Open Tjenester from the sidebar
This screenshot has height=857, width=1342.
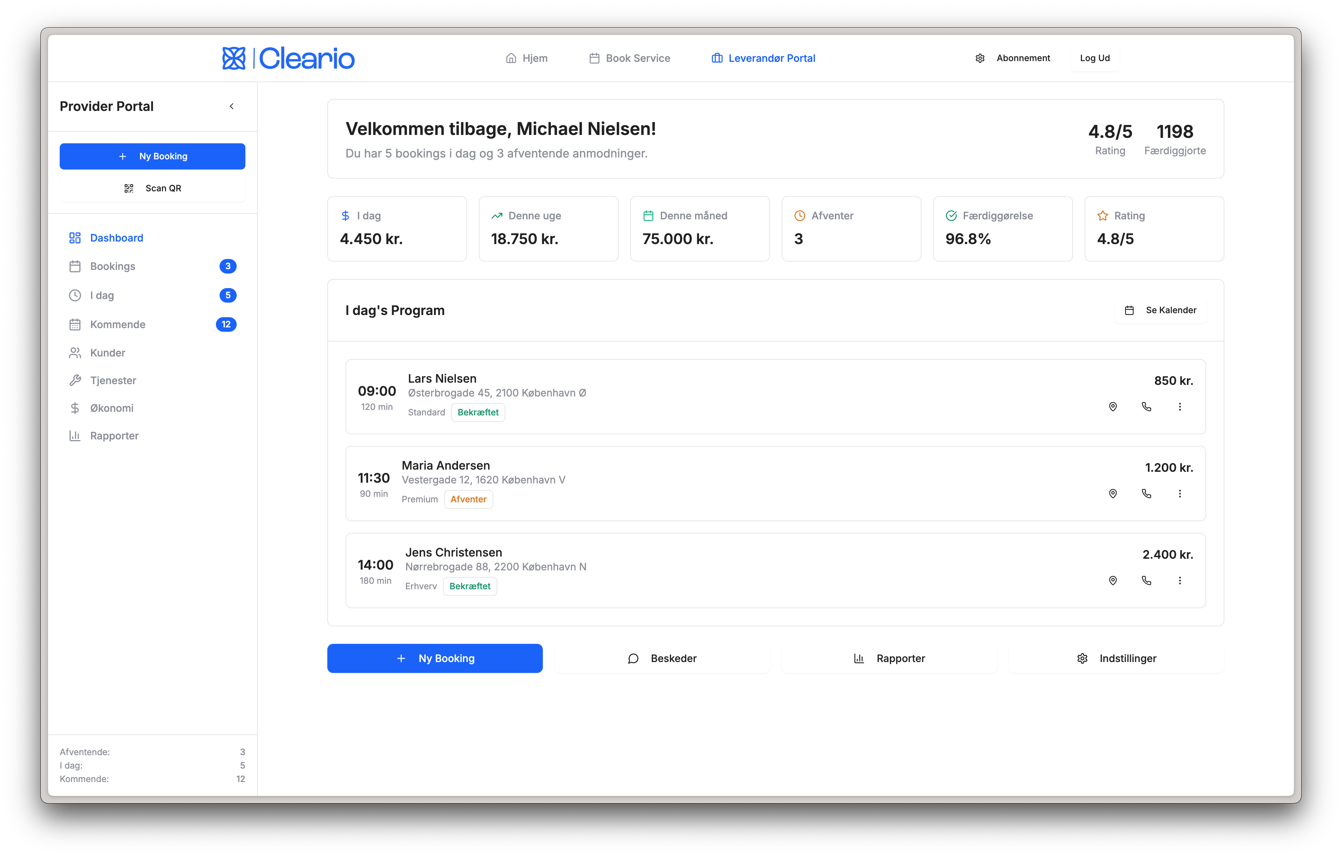(113, 380)
